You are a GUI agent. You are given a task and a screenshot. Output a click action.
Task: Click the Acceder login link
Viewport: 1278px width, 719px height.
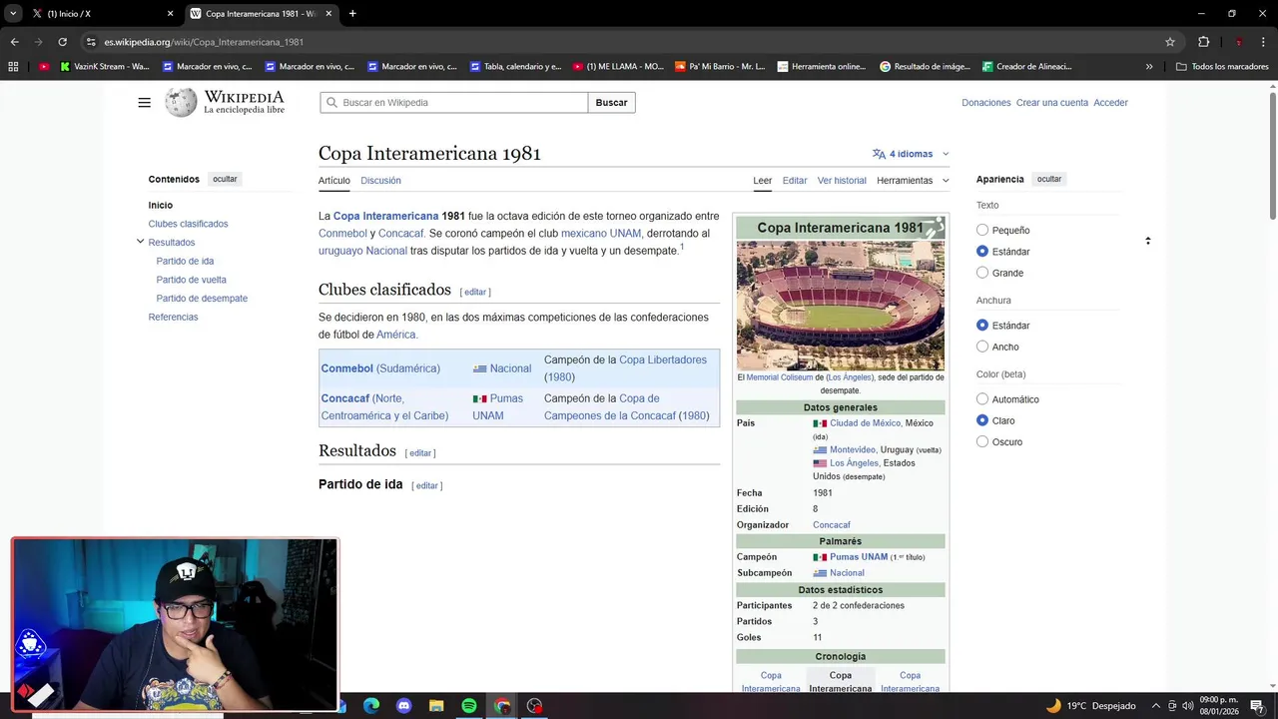tap(1110, 103)
